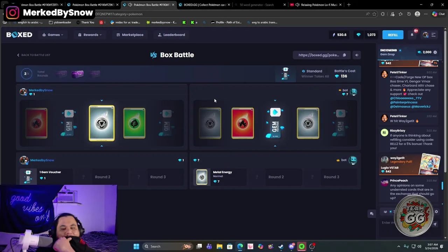The width and height of the screenshot is (448, 252).
Task: Open the ytdownloader bookmark
Action: 60,22
